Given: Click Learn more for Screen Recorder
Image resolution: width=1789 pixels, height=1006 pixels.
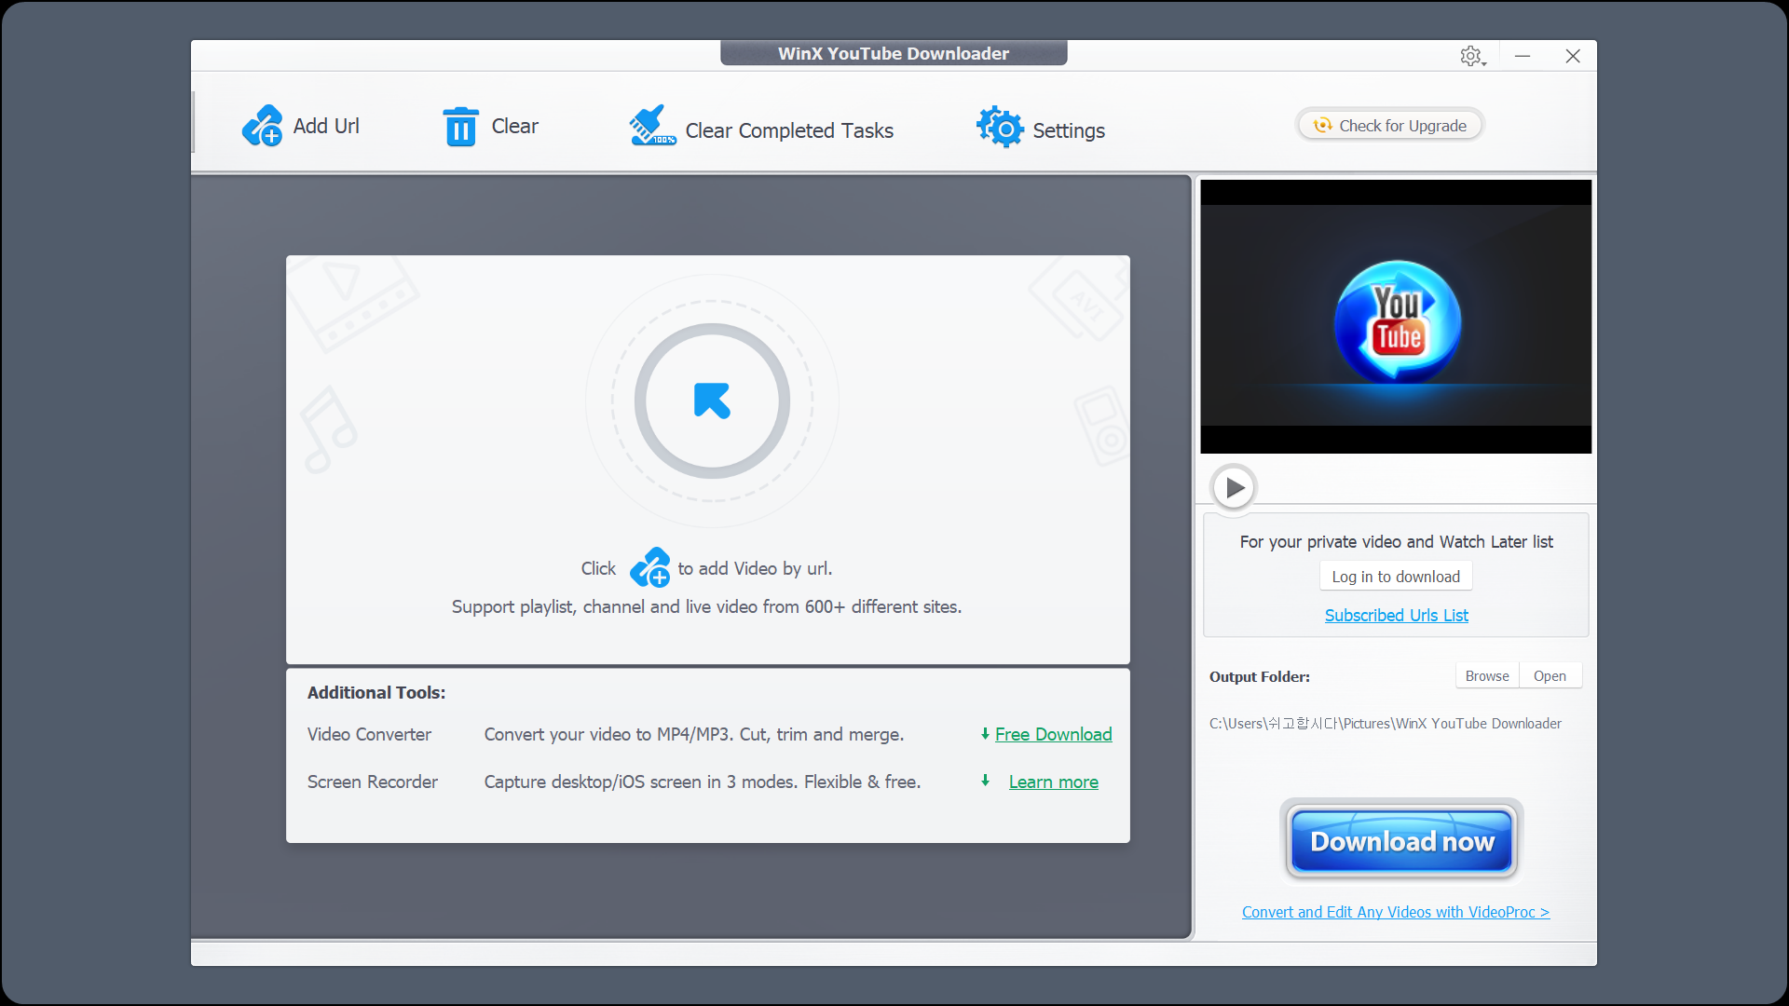Looking at the screenshot, I should click(x=1052, y=782).
